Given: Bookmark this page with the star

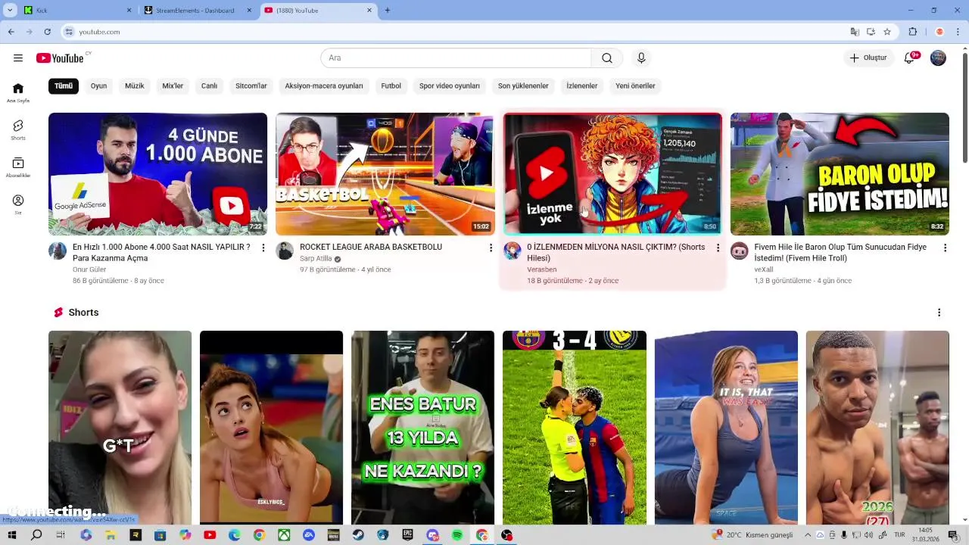Looking at the screenshot, I should tap(887, 32).
